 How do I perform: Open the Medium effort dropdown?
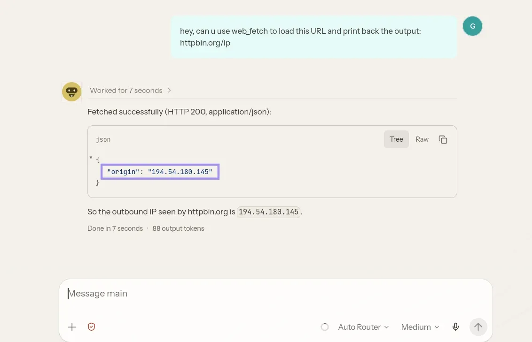(x=420, y=327)
